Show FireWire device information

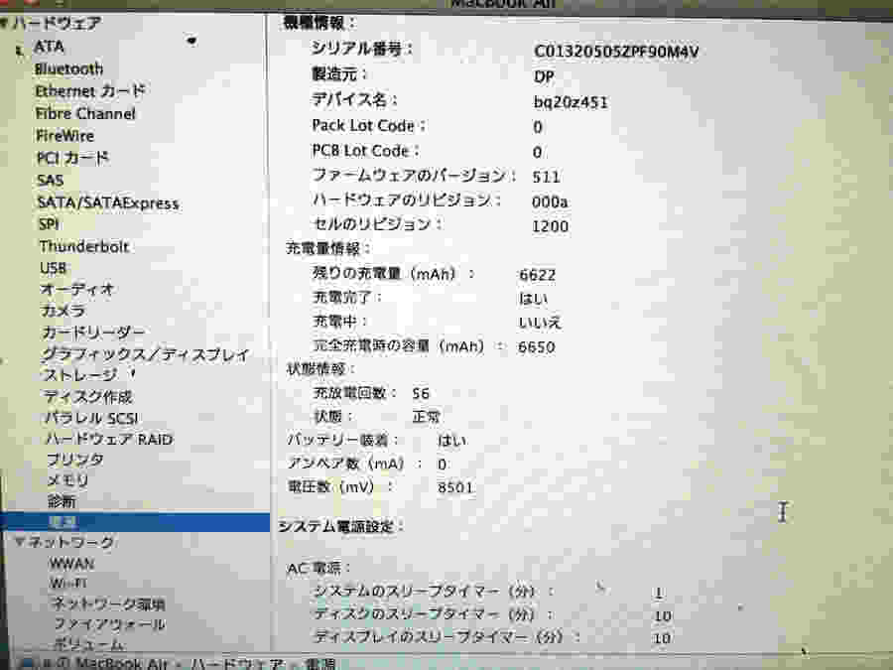coord(64,135)
